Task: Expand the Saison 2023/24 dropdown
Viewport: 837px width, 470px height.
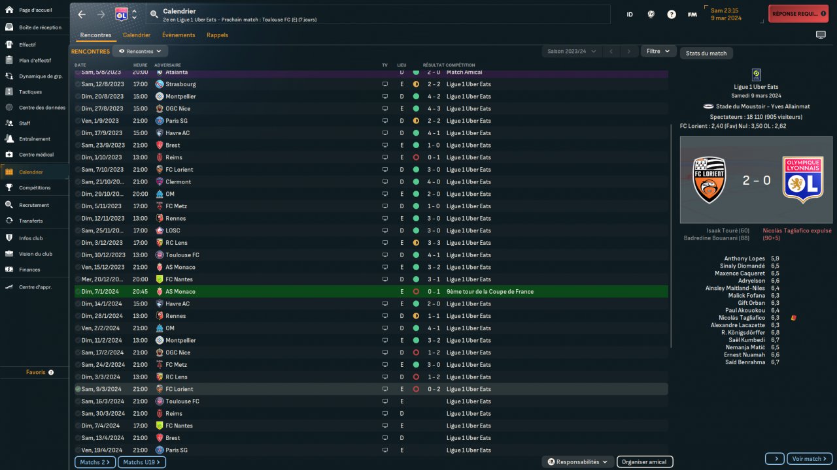Action: pyautogui.click(x=568, y=51)
